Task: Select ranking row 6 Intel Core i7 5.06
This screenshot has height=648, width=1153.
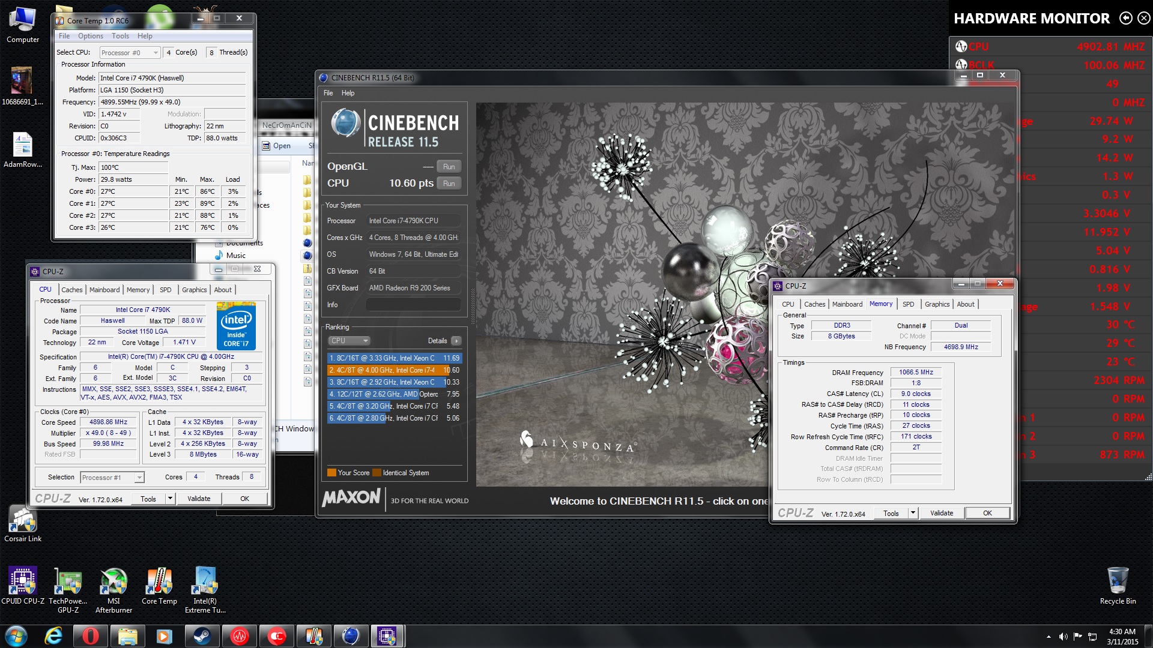Action: [x=394, y=418]
